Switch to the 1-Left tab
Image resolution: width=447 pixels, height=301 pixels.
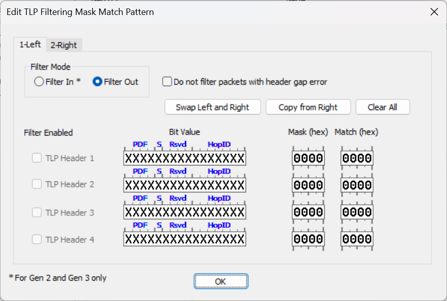coord(30,44)
